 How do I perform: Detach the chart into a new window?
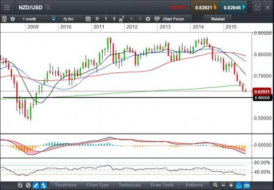coord(257,7)
